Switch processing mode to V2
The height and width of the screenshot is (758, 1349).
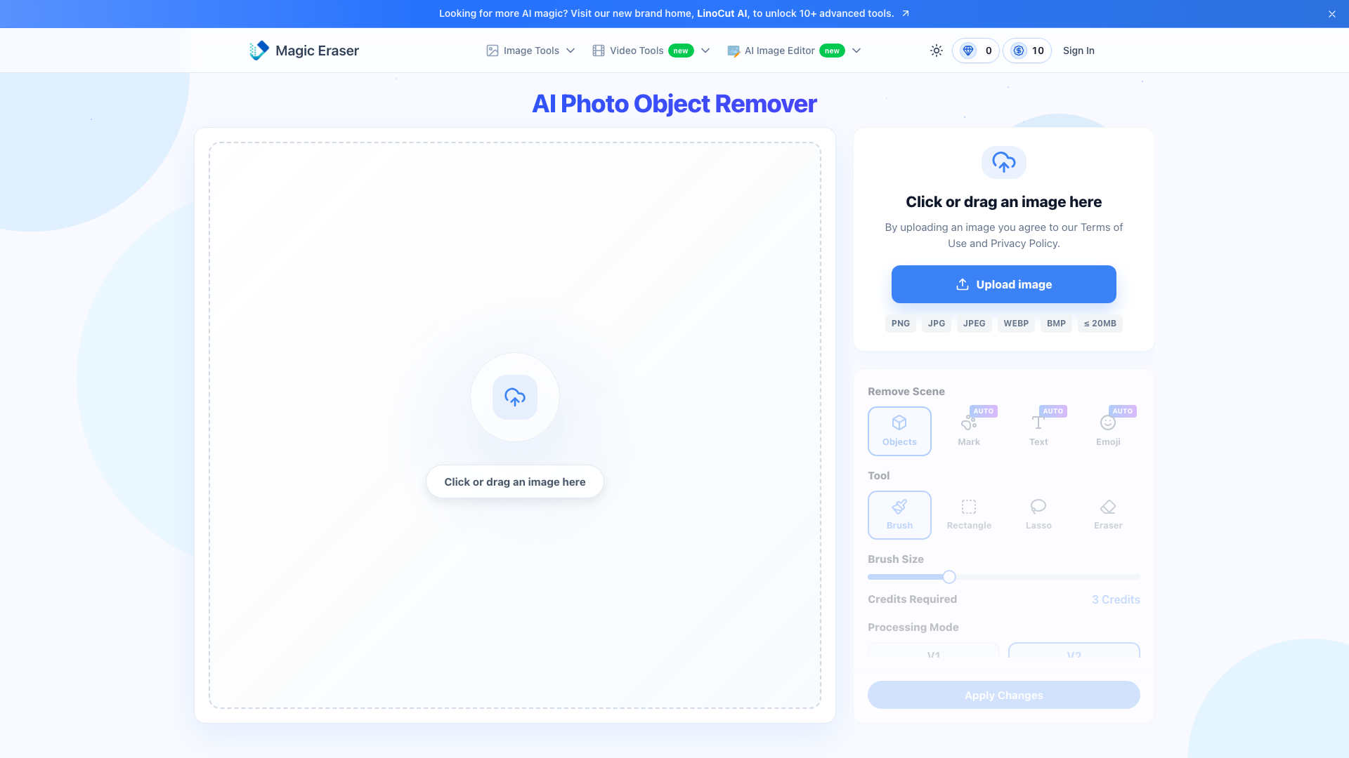click(x=1074, y=651)
